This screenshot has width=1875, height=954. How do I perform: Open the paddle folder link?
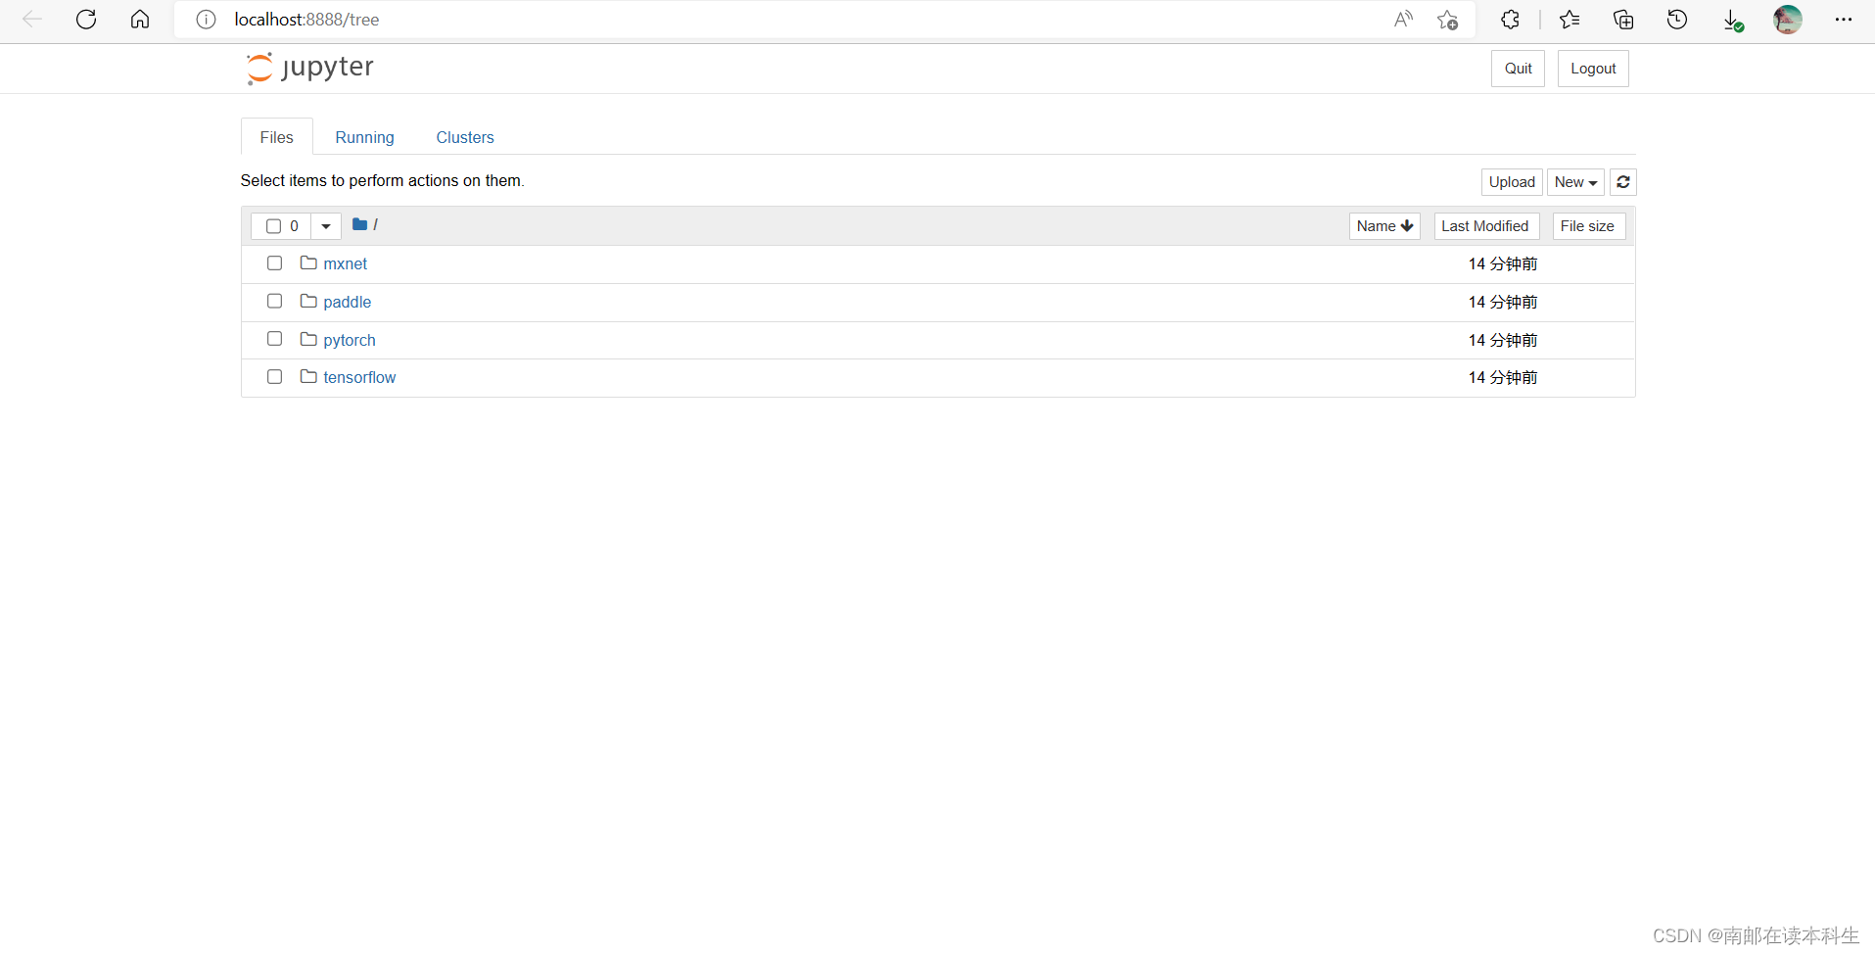[348, 302]
